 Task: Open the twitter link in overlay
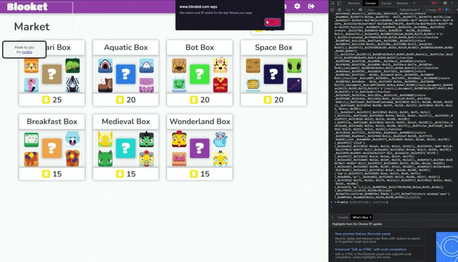pos(27,52)
